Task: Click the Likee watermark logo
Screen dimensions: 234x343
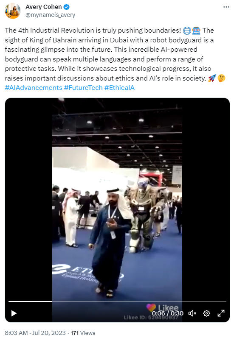Action: pyautogui.click(x=162, y=307)
